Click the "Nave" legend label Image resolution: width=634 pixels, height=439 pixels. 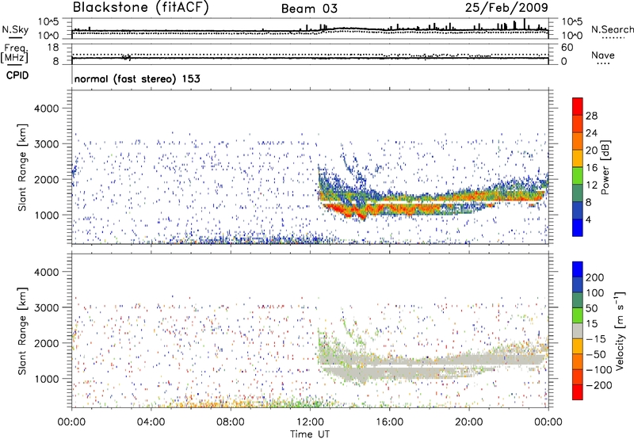[x=603, y=55]
